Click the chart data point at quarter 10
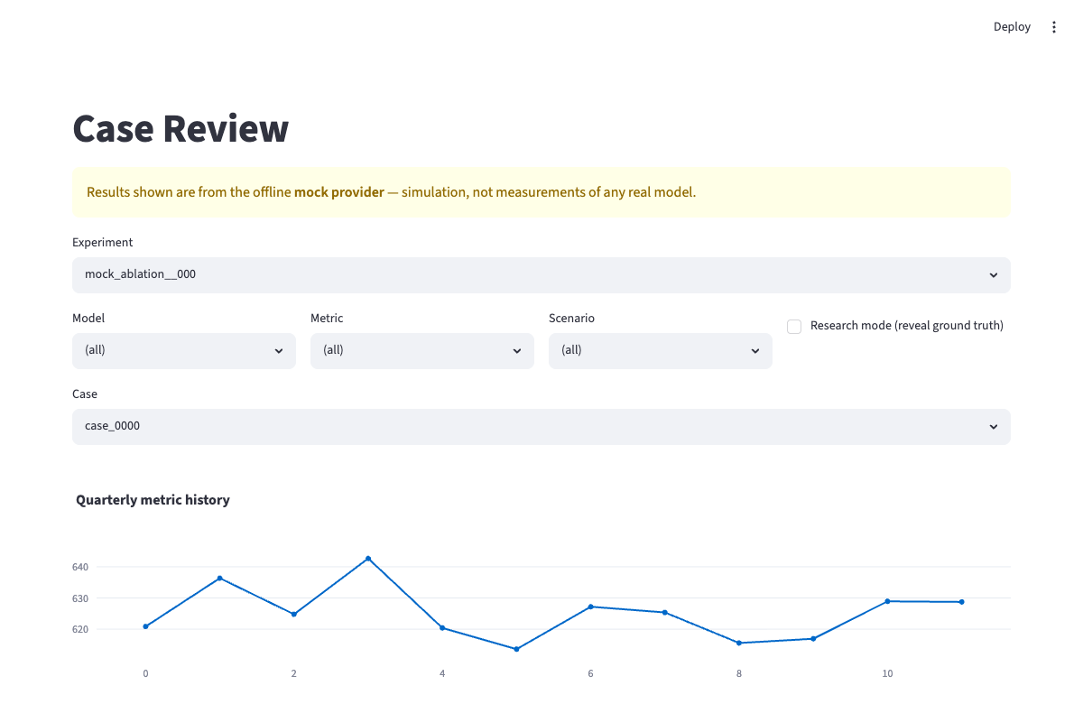 887,601
